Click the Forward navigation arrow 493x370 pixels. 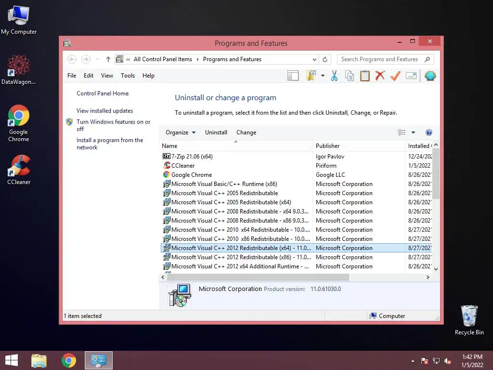(x=86, y=59)
